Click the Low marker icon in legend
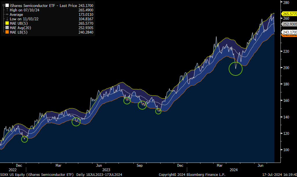 (7, 19)
